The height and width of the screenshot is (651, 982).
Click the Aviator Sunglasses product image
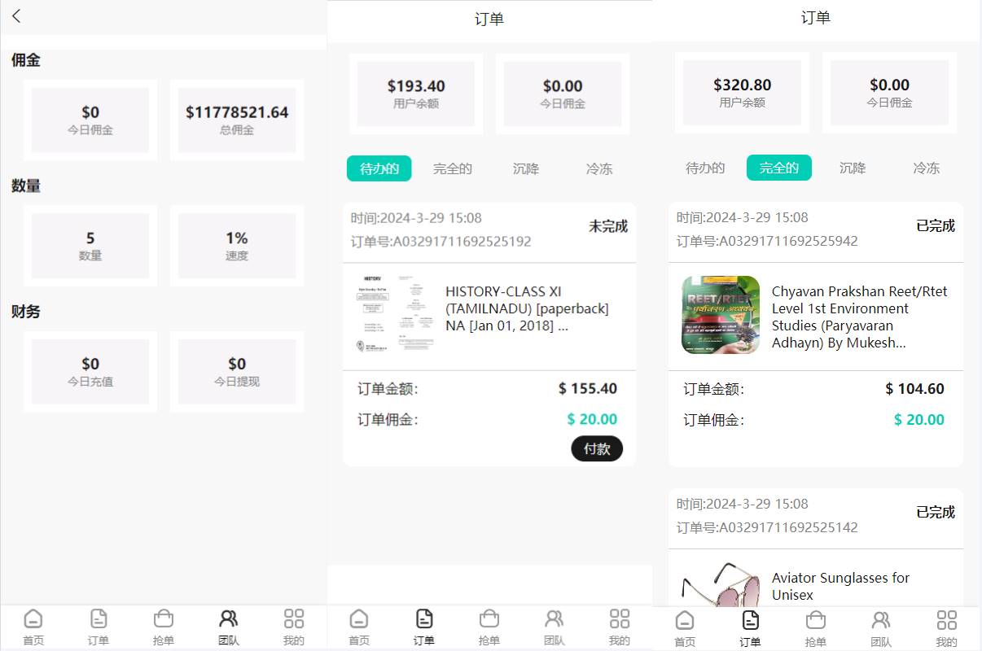click(720, 584)
